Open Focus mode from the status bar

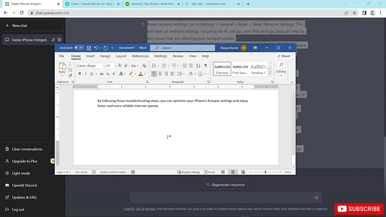[210, 172]
